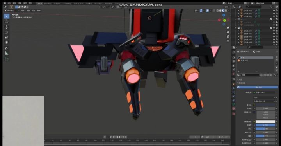The height and width of the screenshot is (146, 281).
Task: Uncheck the upper collection's exclude checkbox
Action: tap(271, 19)
